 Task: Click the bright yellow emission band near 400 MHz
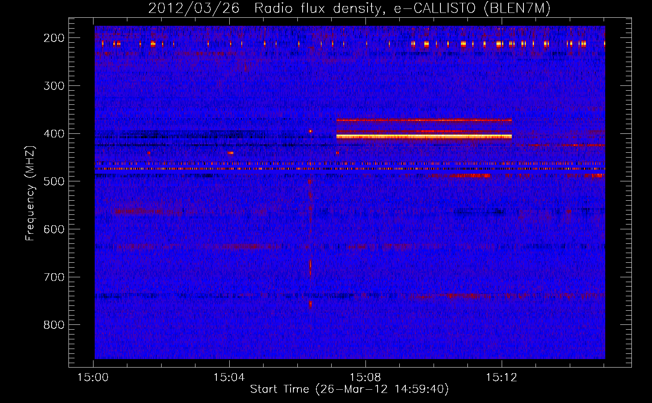424,137
